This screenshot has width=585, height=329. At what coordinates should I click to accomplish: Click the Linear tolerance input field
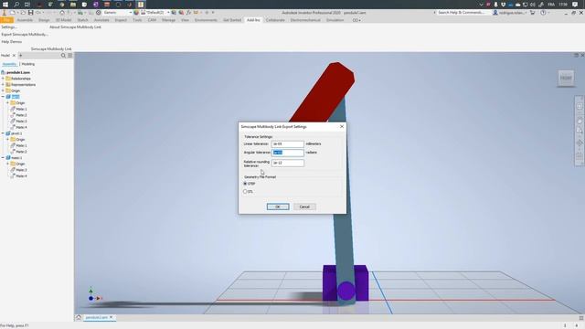[288, 144]
